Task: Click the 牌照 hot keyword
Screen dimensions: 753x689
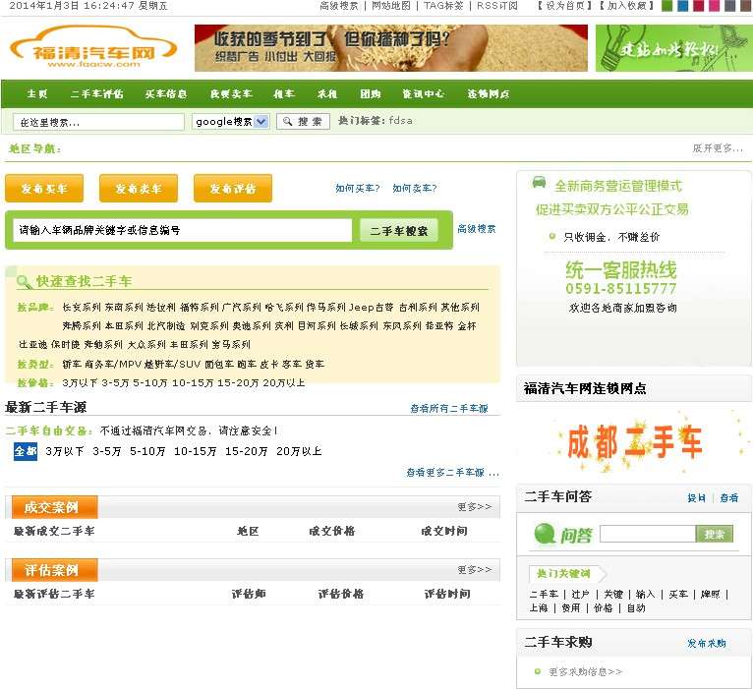Action: 711,595
